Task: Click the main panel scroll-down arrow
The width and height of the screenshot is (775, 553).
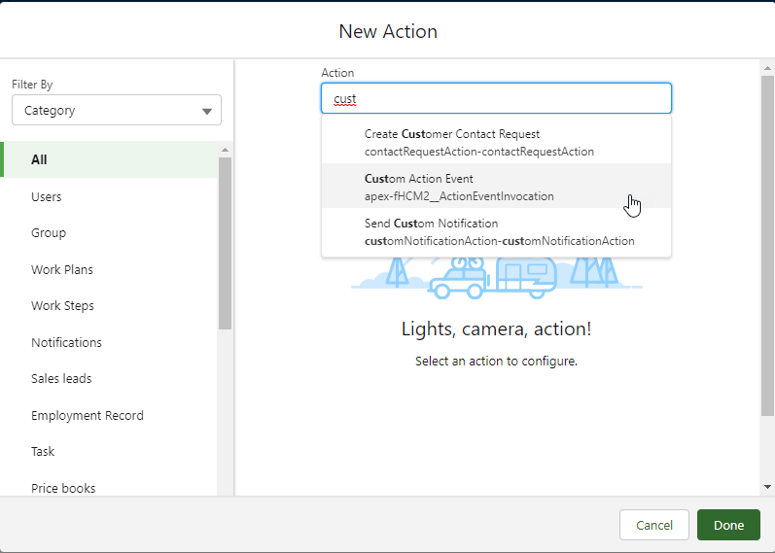Action: (x=768, y=487)
